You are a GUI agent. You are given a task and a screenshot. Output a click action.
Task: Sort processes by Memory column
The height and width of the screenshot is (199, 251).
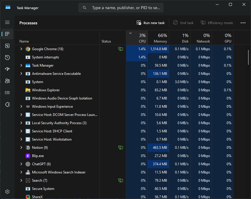click(x=158, y=38)
